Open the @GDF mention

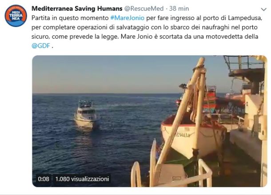[x=41, y=46]
